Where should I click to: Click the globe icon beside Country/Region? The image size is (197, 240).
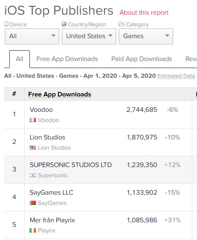tap(64, 24)
